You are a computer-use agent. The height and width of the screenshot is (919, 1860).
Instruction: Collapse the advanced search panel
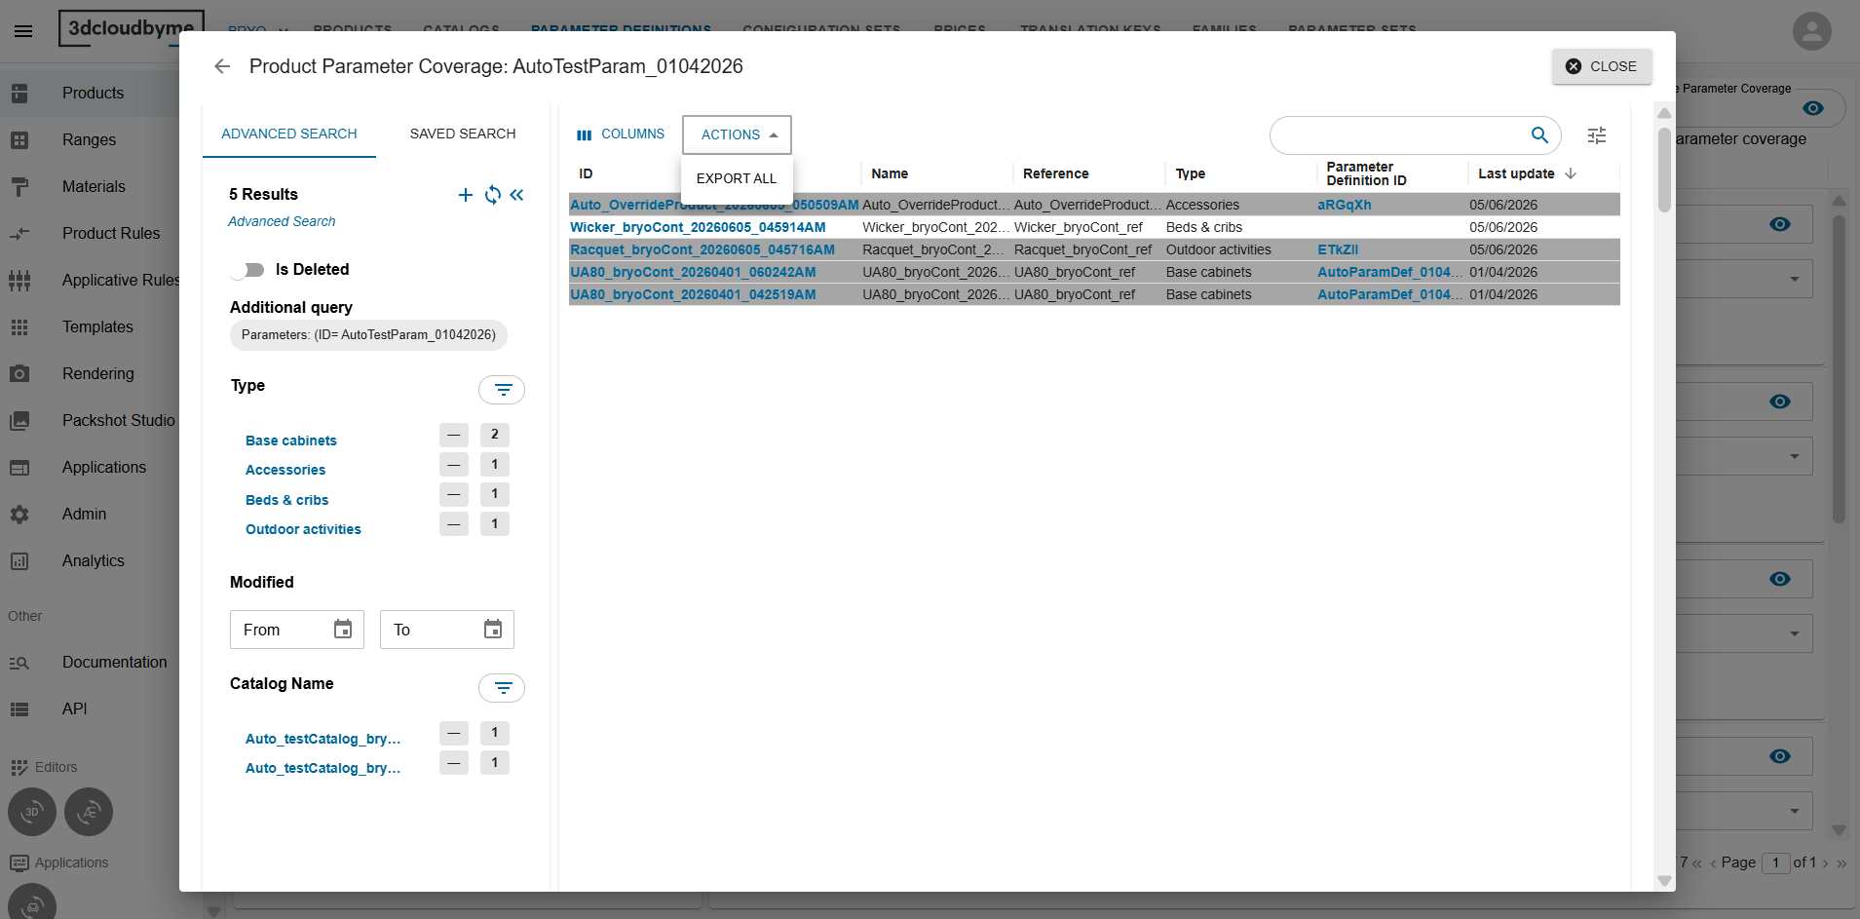516,195
